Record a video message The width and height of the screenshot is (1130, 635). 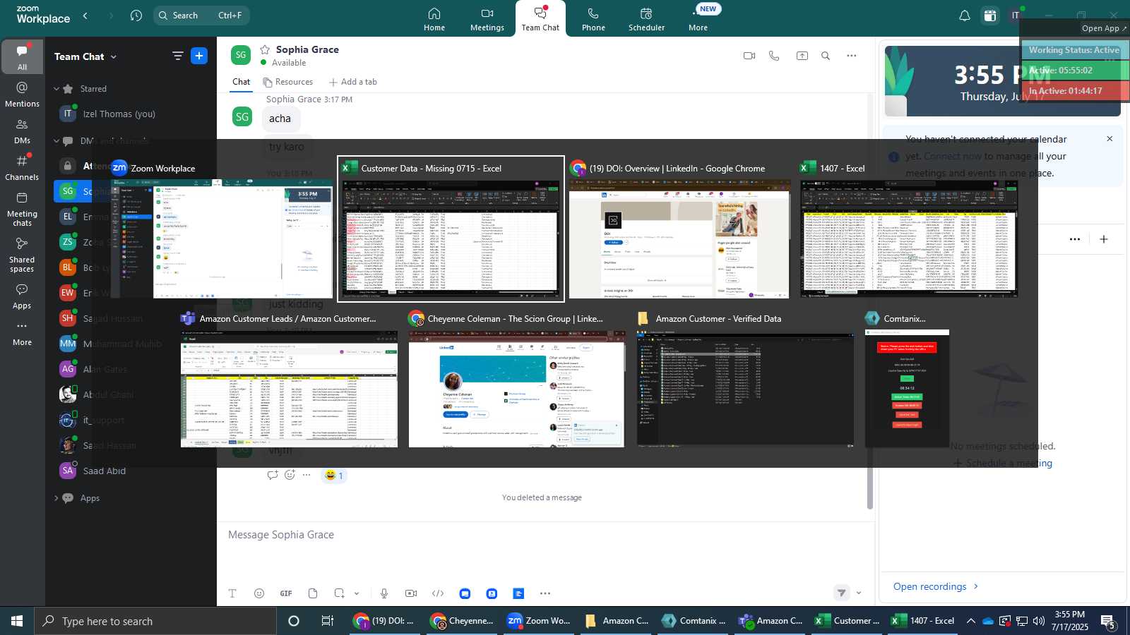[x=411, y=593]
